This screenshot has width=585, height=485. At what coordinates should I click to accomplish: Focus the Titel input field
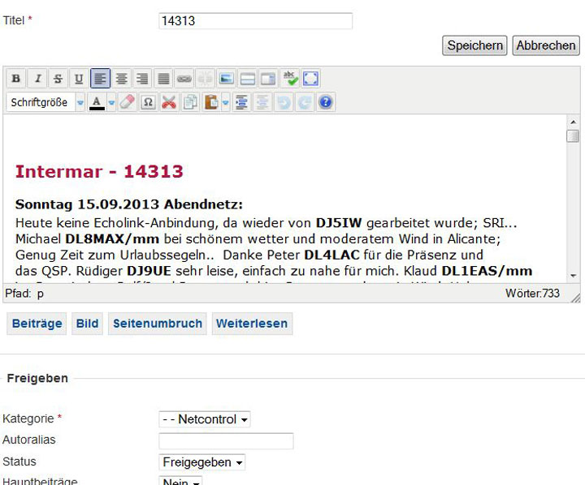tap(256, 21)
